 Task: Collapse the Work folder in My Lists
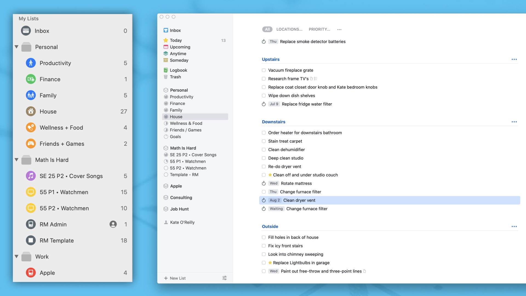click(16, 257)
